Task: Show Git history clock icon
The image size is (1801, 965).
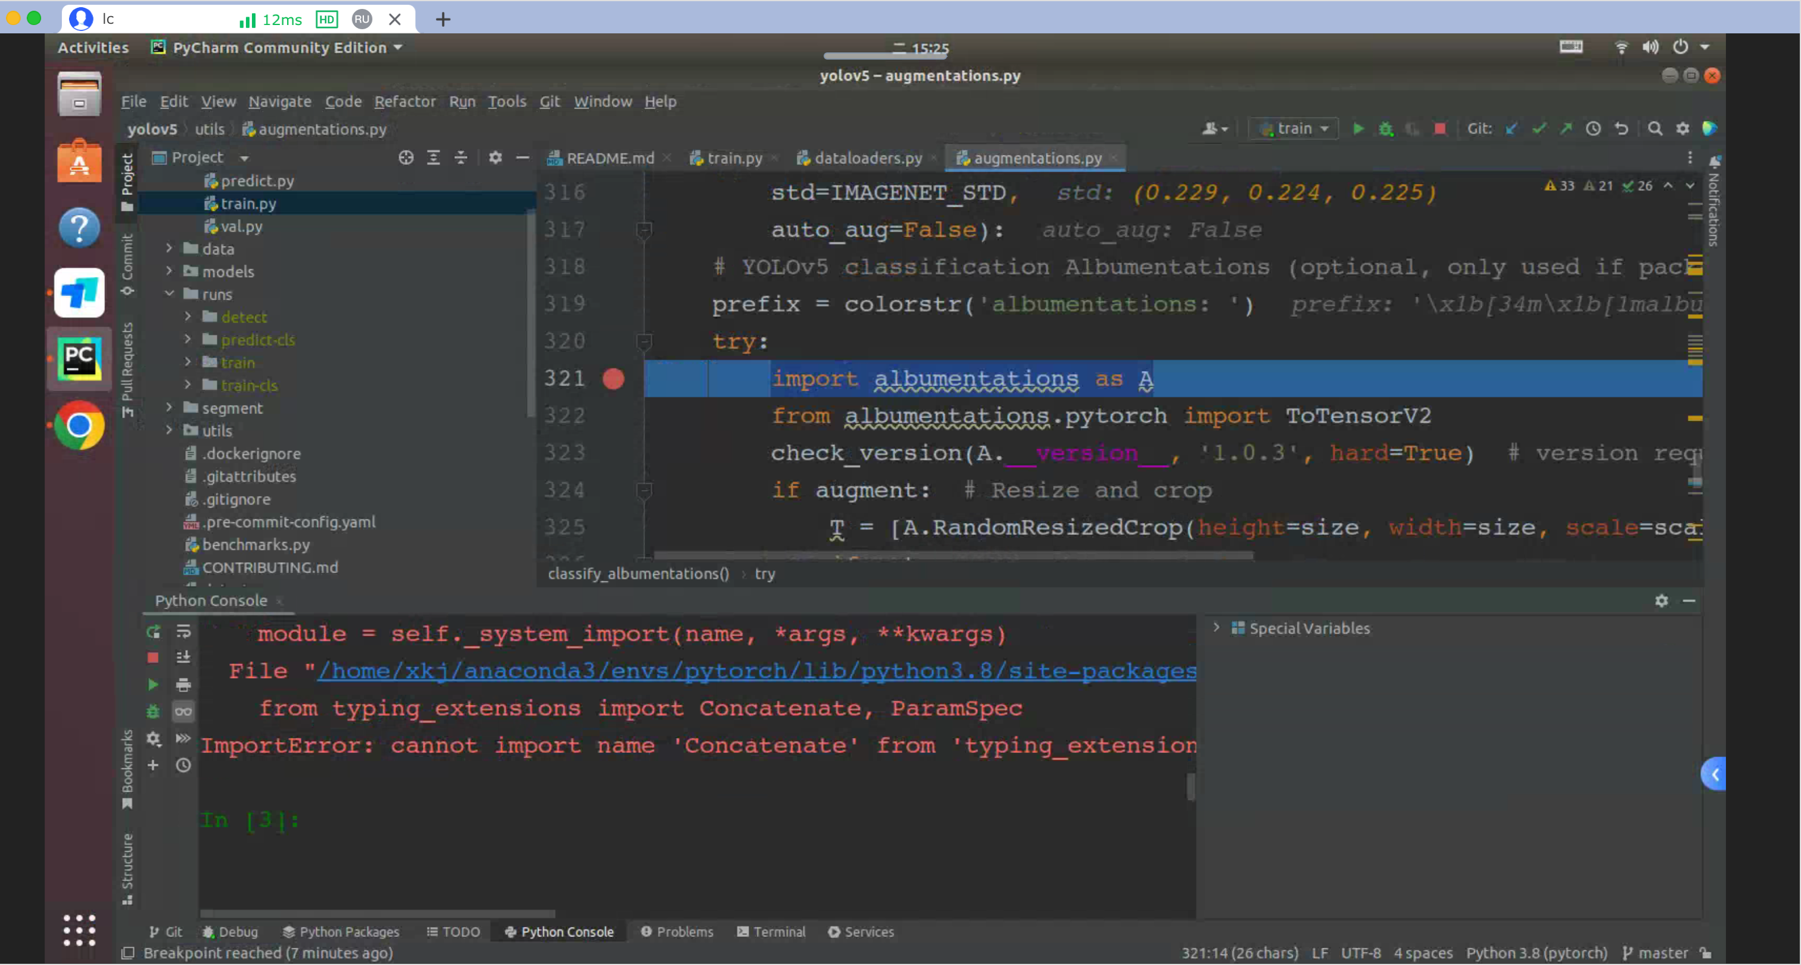Action: 1593,129
